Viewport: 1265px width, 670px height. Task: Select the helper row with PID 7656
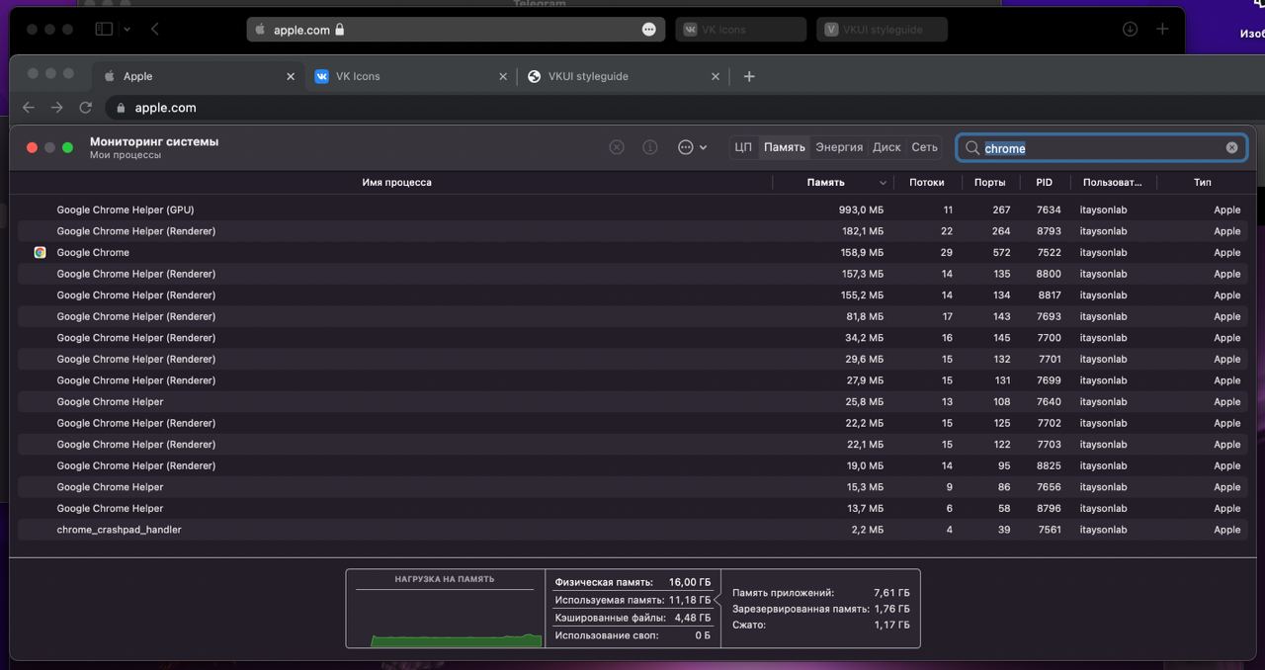(632, 487)
